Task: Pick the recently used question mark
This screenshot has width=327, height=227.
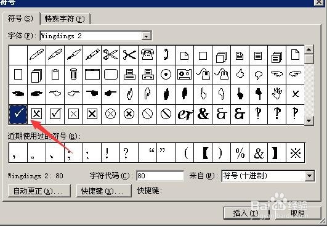Action: [129, 153]
